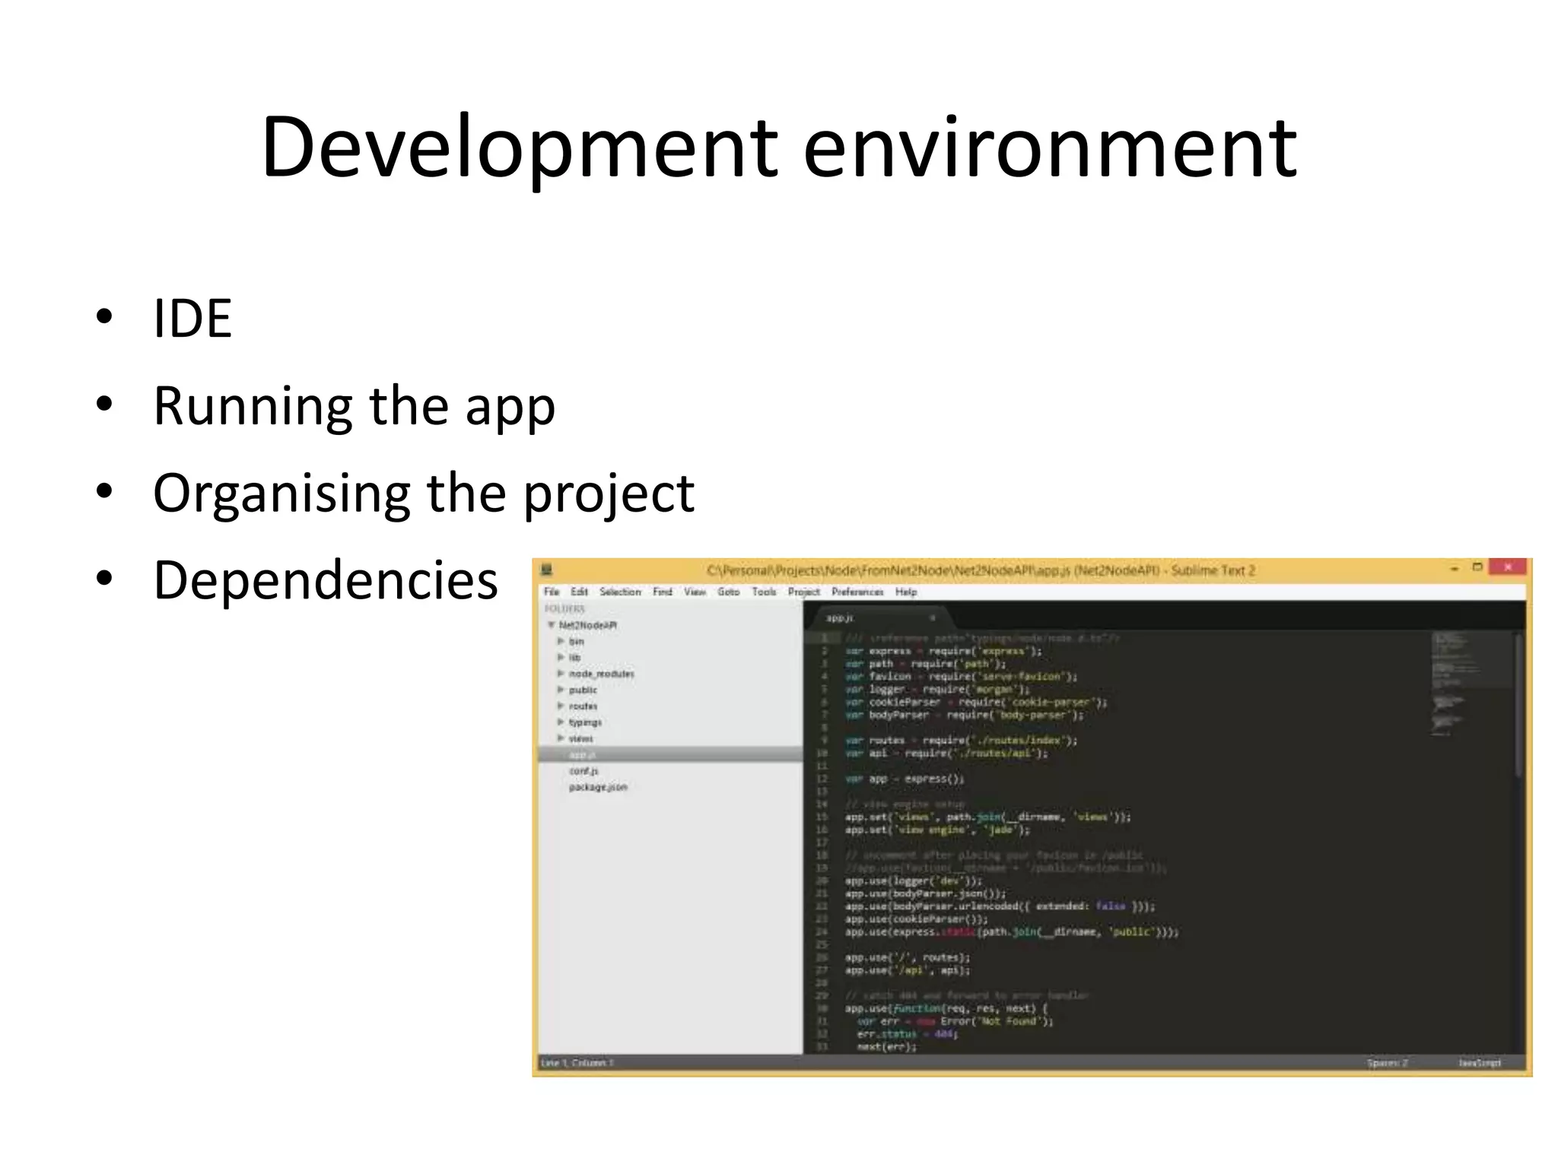The image size is (1558, 1168).
Task: Open the Selection menu
Action: tap(620, 592)
